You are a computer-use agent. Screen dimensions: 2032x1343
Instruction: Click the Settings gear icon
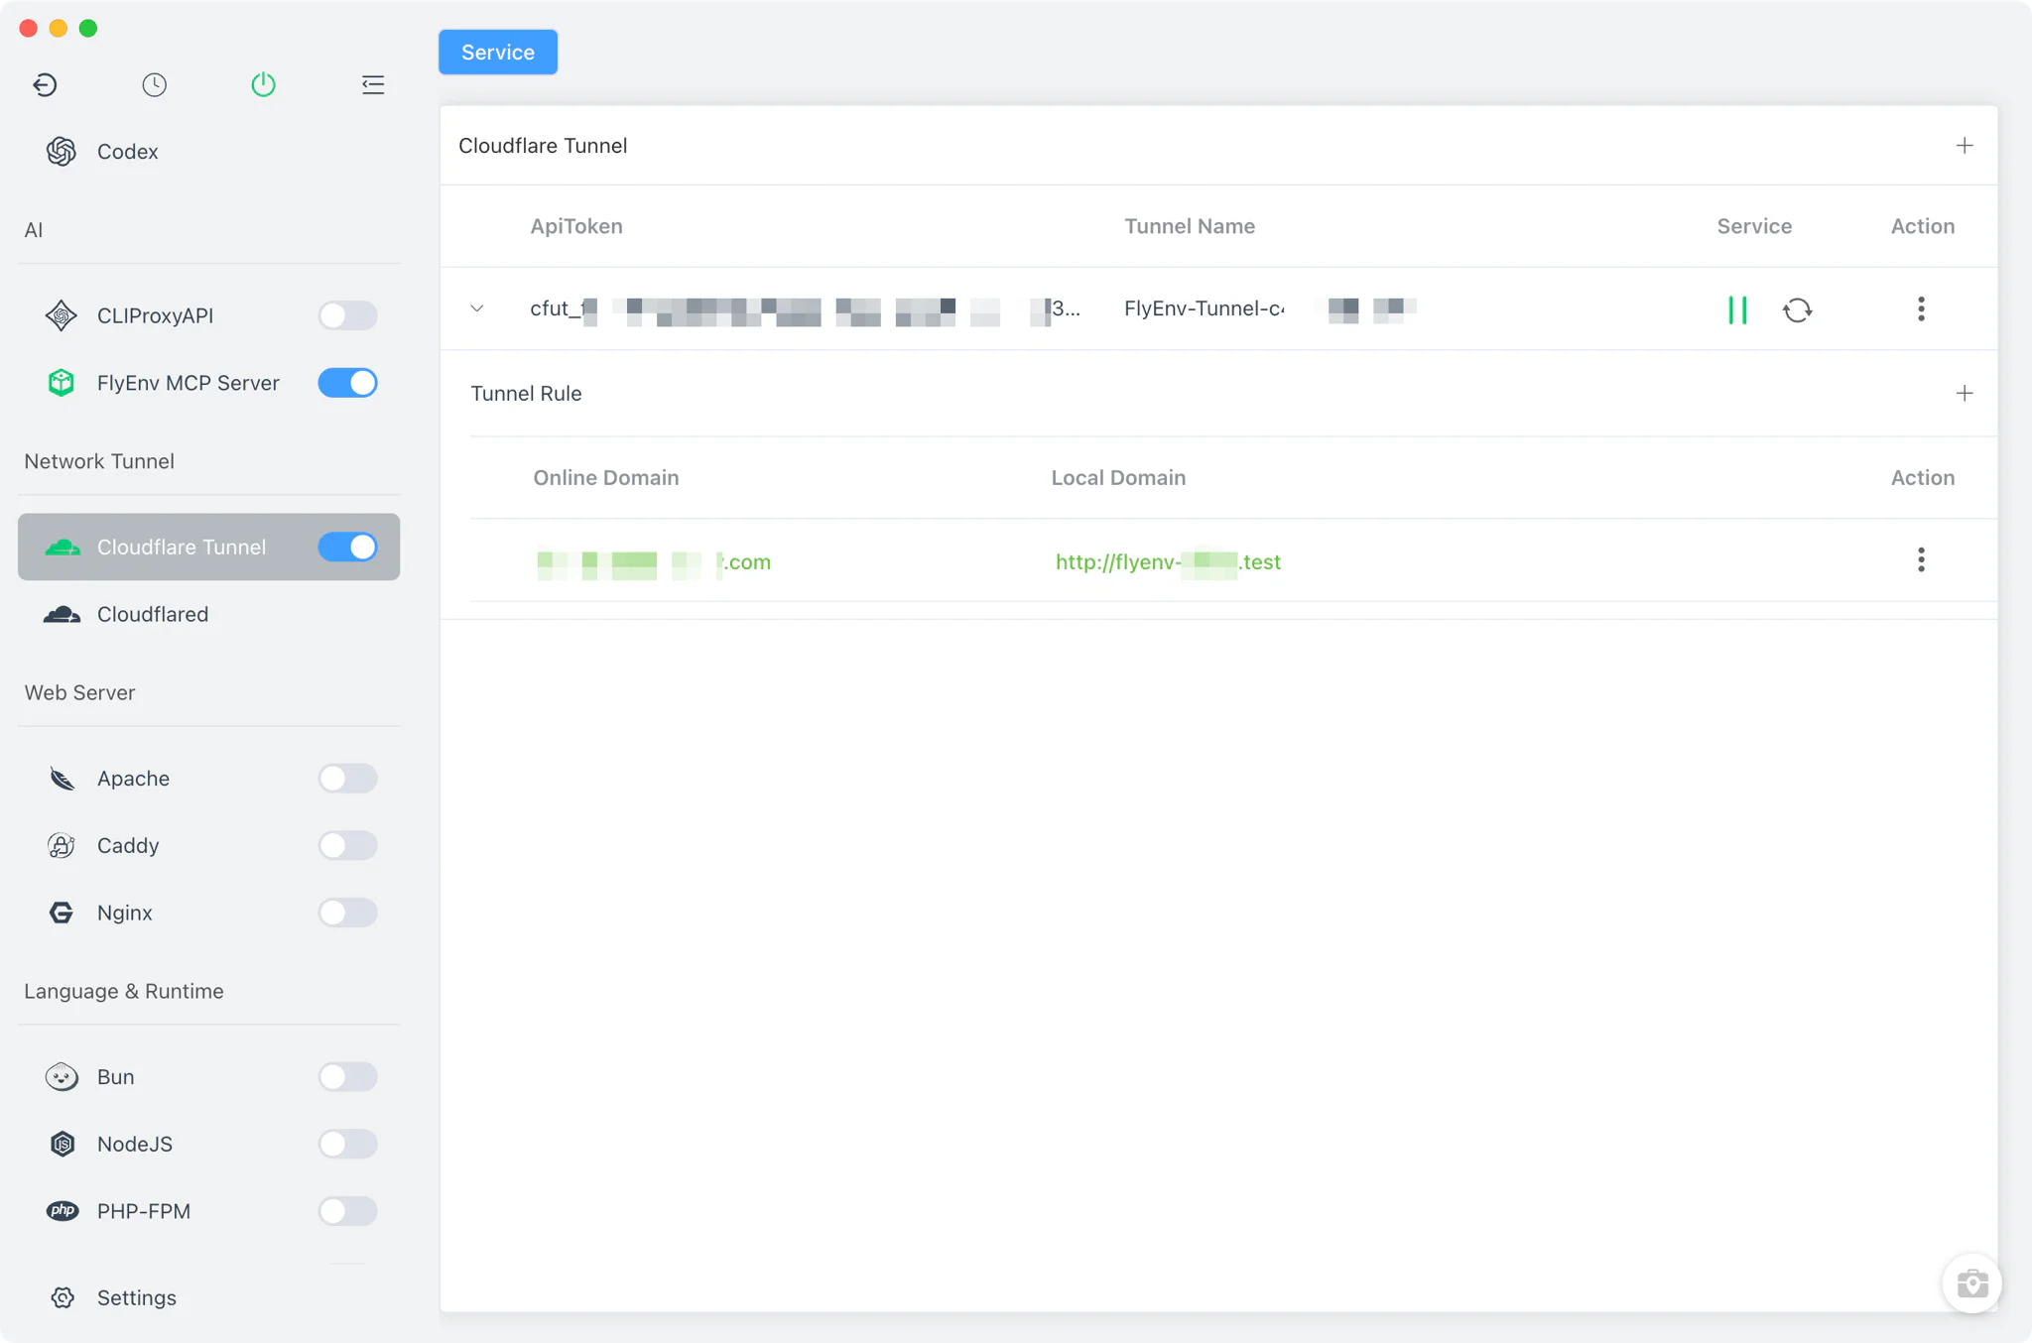[x=63, y=1297]
